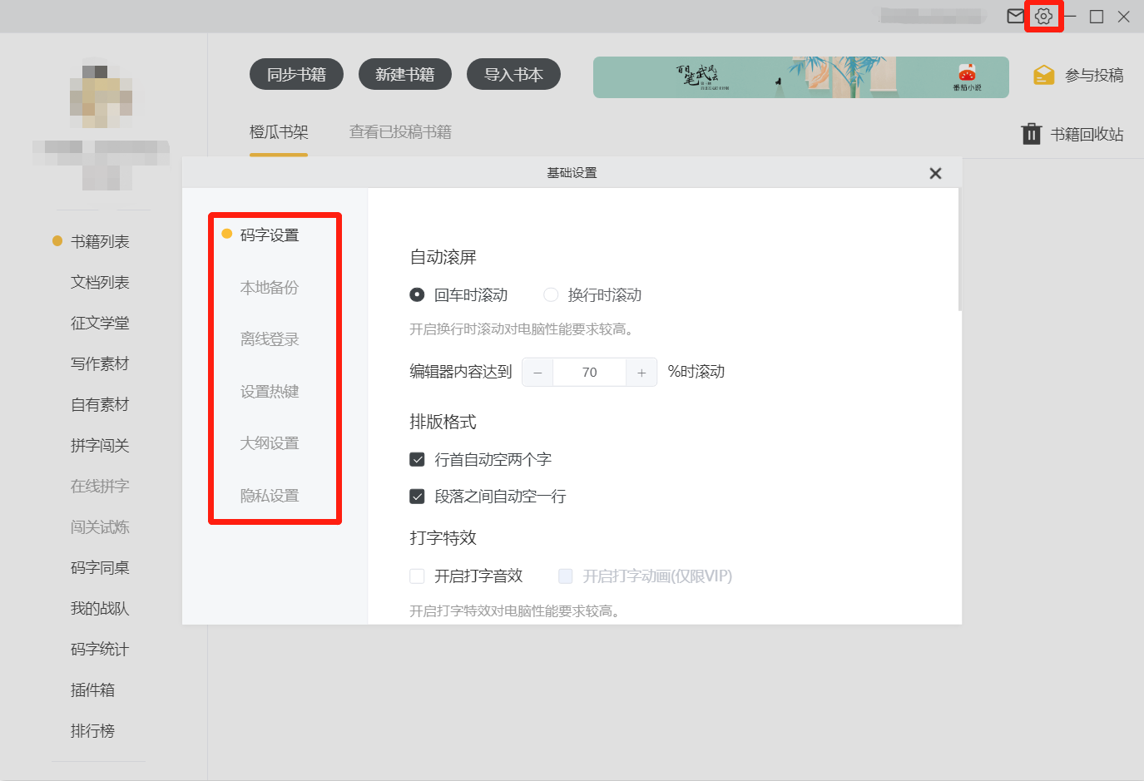The width and height of the screenshot is (1144, 781).
Task: Select 隐私设置 in settings menu
Action: click(x=270, y=496)
